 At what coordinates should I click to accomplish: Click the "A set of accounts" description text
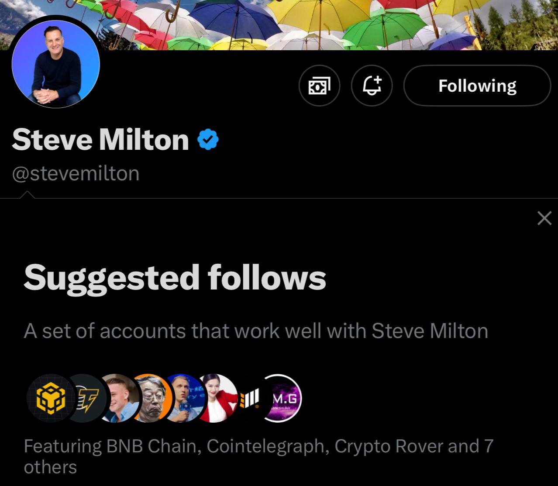point(256,331)
